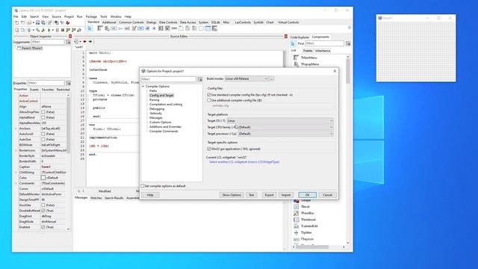Expand the Anchors property row
The image size is (478, 269).
(16, 129)
